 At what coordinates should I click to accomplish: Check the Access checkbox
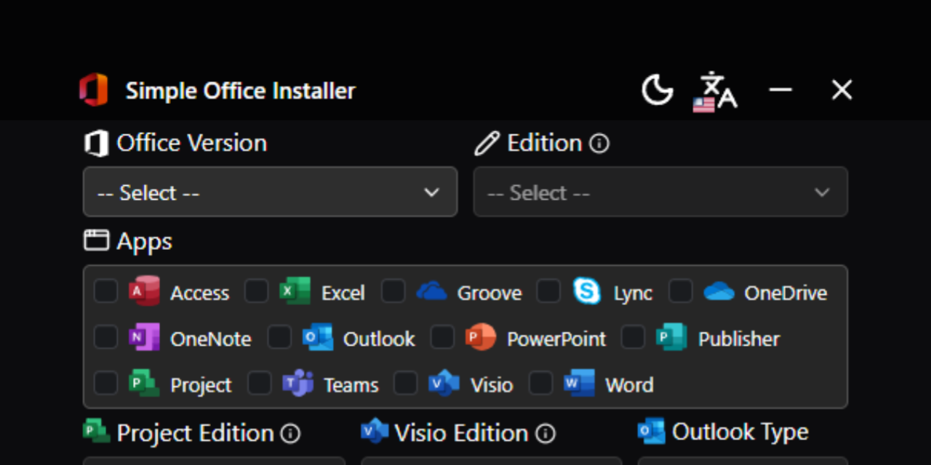[106, 291]
